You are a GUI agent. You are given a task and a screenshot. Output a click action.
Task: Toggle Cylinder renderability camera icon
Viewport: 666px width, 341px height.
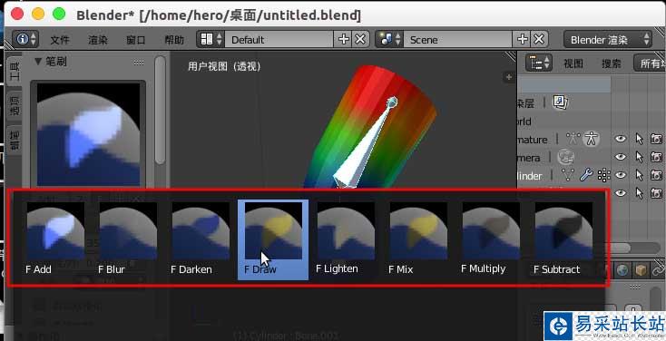656,175
